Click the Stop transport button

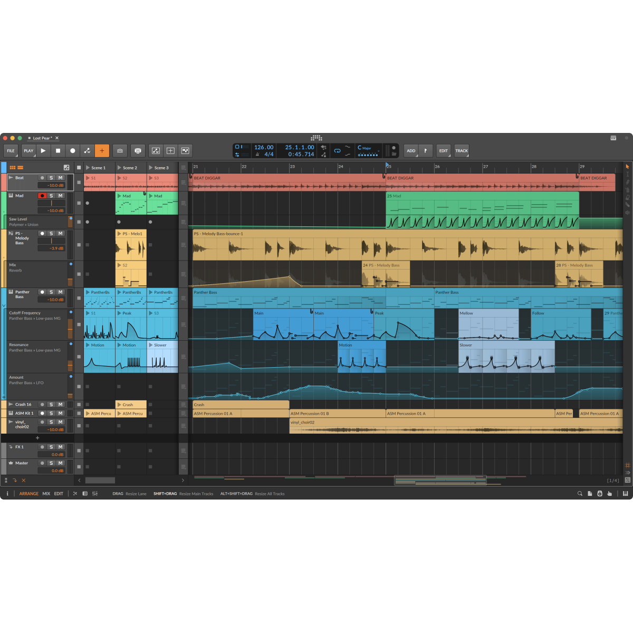(58, 151)
